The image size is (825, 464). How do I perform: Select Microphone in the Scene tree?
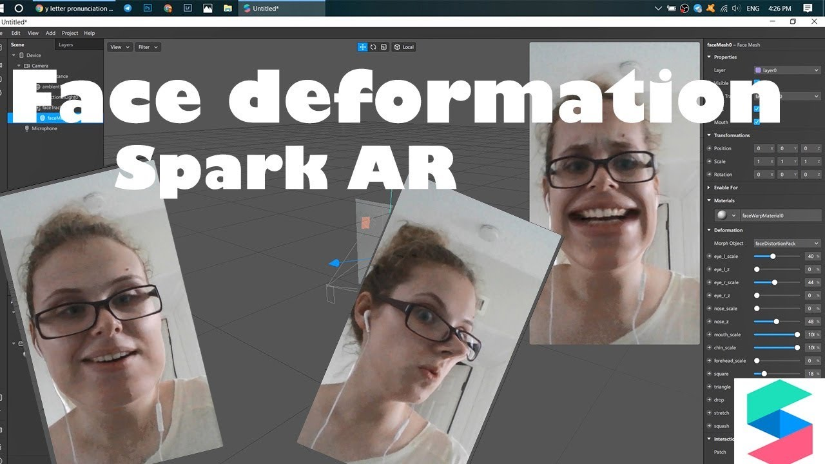point(44,128)
